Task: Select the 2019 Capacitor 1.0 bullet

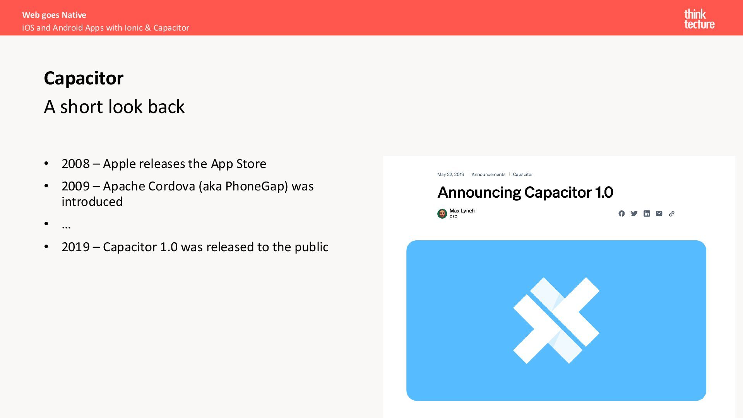Action: (x=195, y=247)
